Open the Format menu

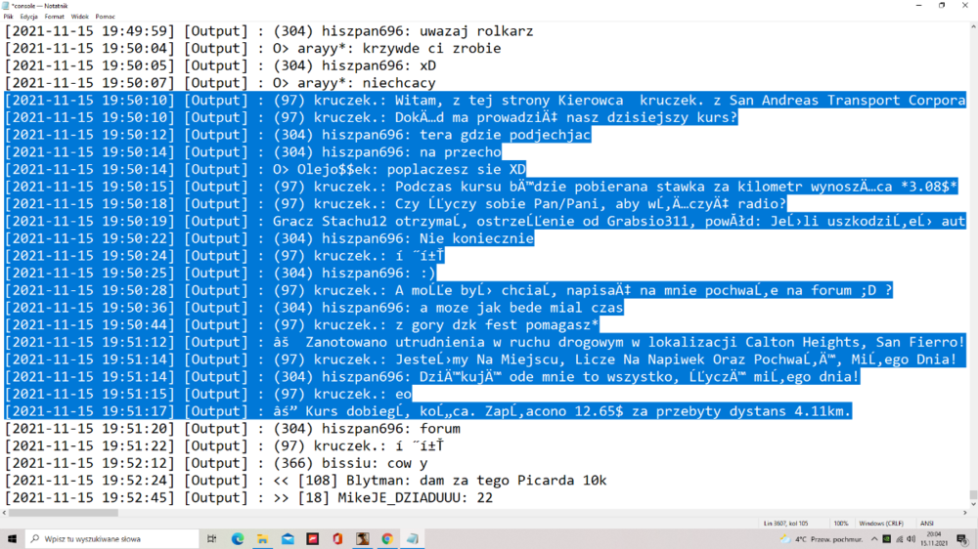54,17
